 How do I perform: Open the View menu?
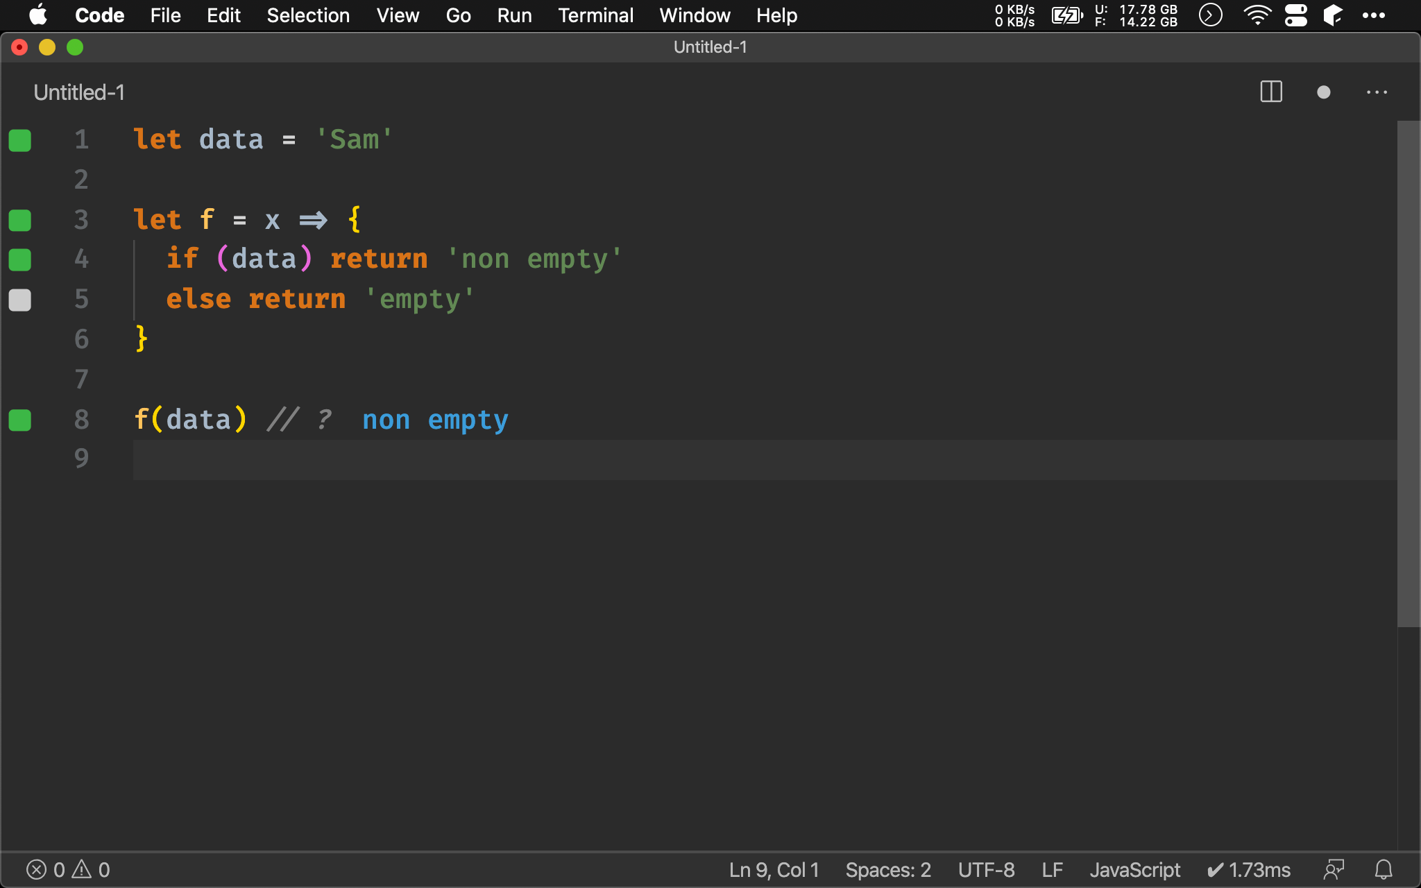click(x=398, y=15)
